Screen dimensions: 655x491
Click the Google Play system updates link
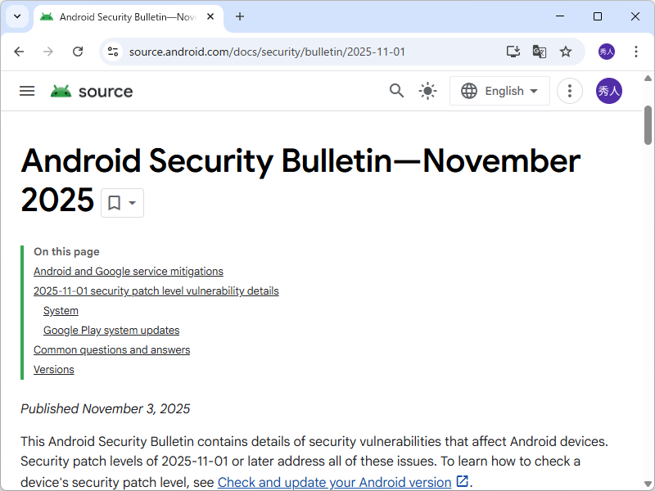point(111,330)
